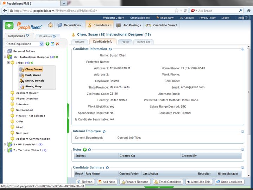253x190 pixels.
Task: Expand the 3 - HR Specialist I node
Action: pos(5,144)
